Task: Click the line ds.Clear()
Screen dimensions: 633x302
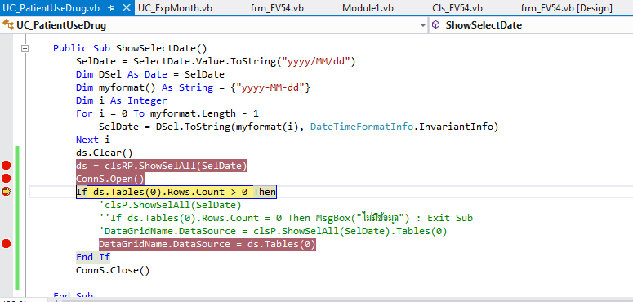Action: click(105, 153)
